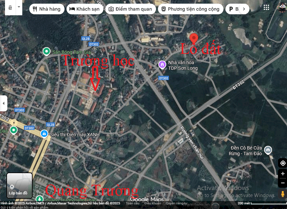Image resolution: width=287 pixels, height=209 pixels.
Task: Select the Nhà hàng category chip
Action: (x=47, y=9)
